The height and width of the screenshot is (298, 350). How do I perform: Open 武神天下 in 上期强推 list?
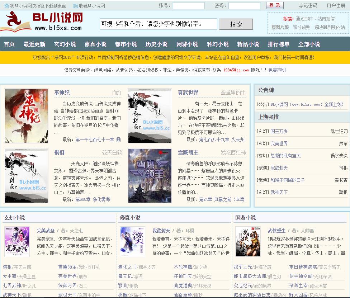point(279,192)
